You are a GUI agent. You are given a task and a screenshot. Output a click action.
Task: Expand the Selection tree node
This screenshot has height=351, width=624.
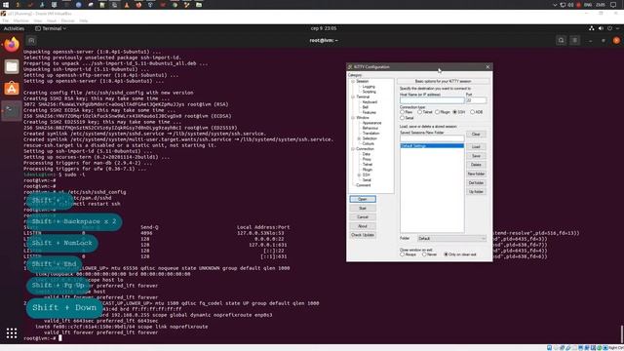coord(359,138)
